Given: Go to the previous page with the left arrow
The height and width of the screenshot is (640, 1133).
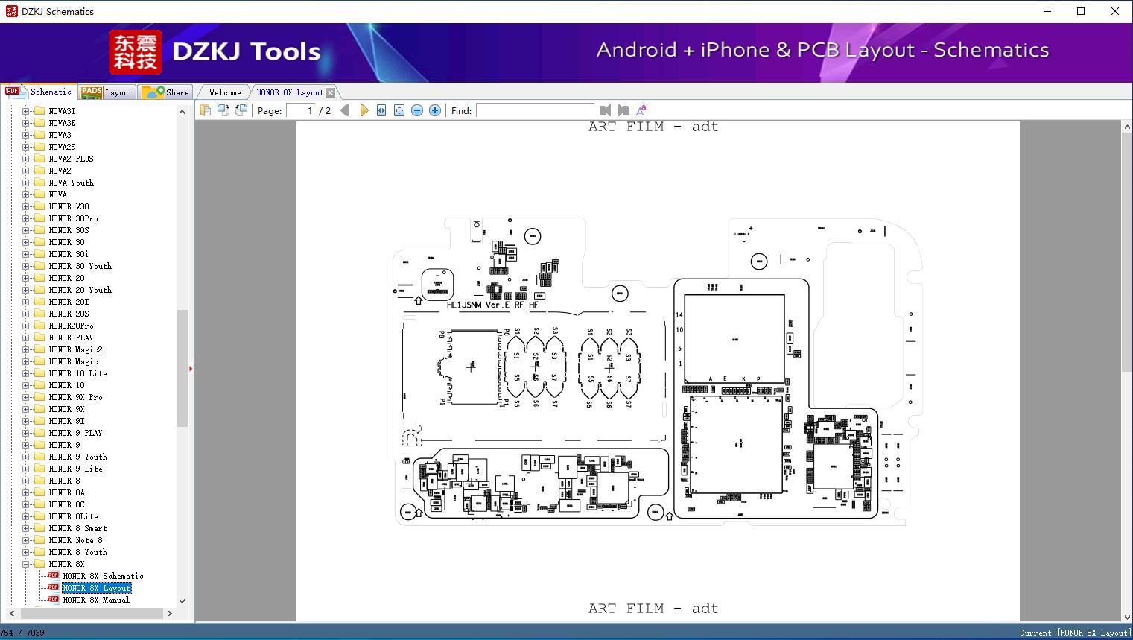Looking at the screenshot, I should [x=345, y=110].
